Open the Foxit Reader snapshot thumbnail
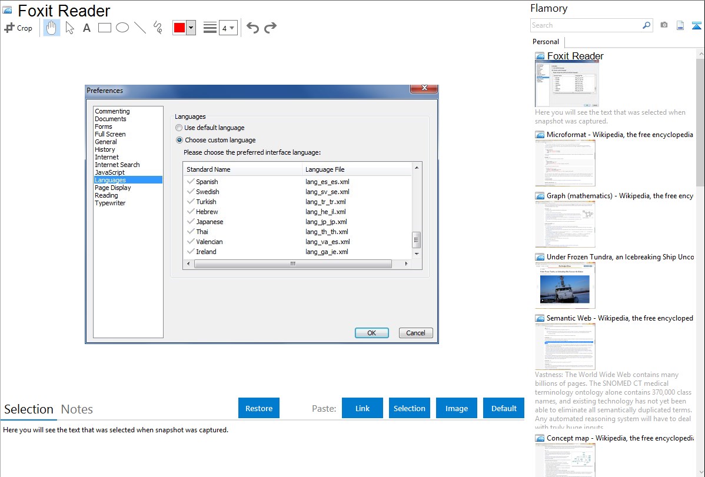The width and height of the screenshot is (705, 477). point(567,84)
